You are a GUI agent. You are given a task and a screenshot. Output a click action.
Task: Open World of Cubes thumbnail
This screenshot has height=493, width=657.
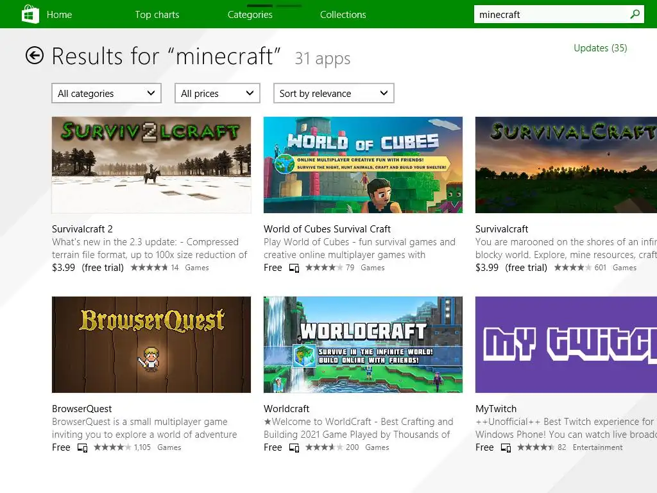pyautogui.click(x=363, y=165)
